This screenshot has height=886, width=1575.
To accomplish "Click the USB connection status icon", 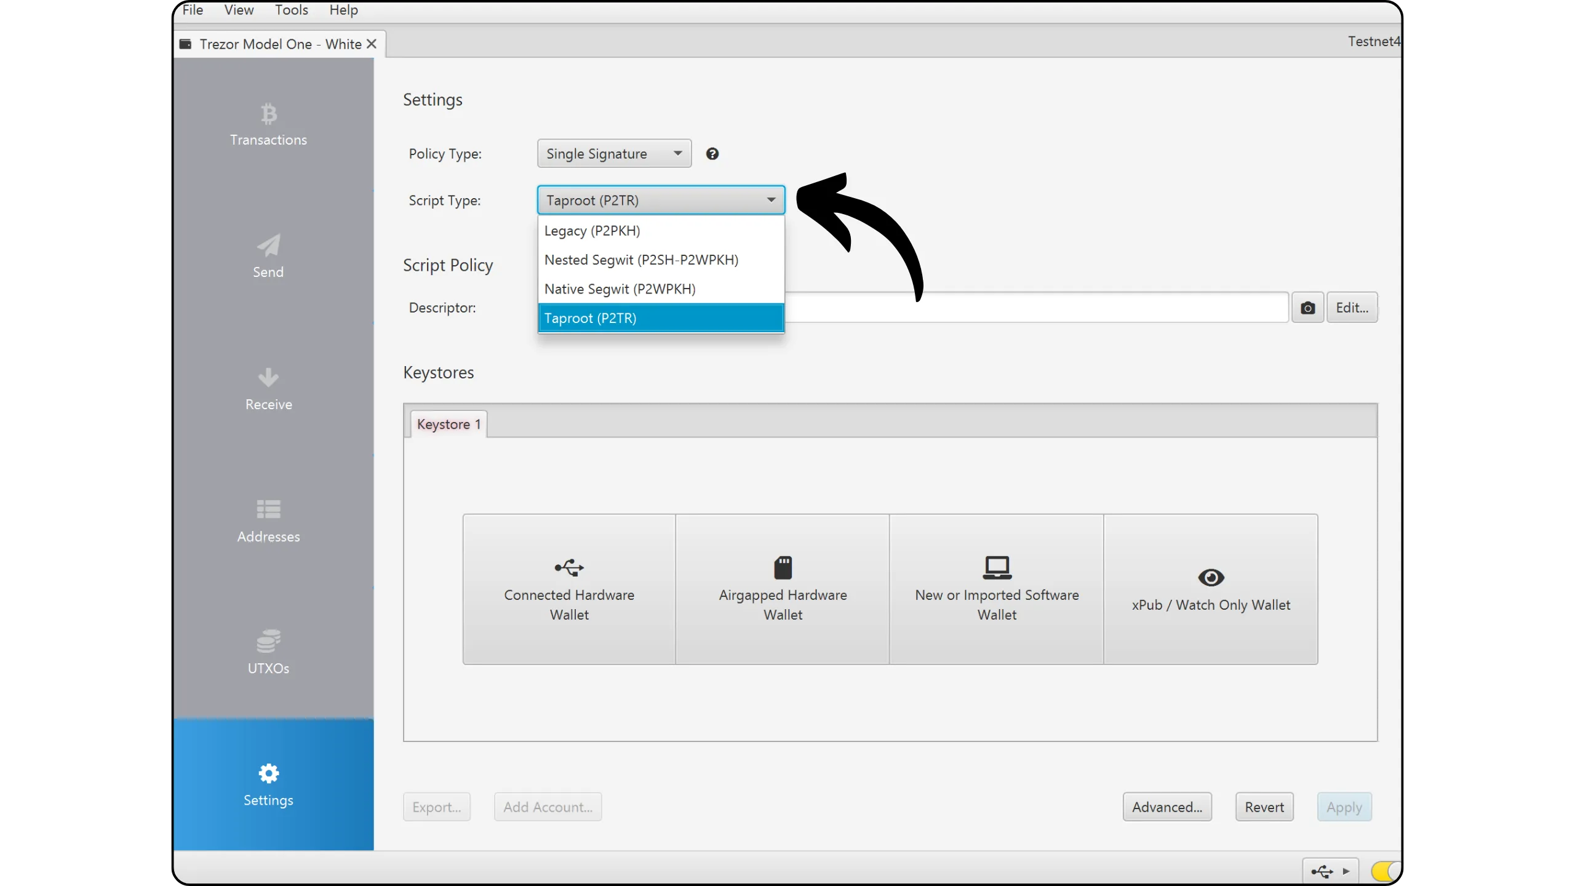I will coord(1322,871).
